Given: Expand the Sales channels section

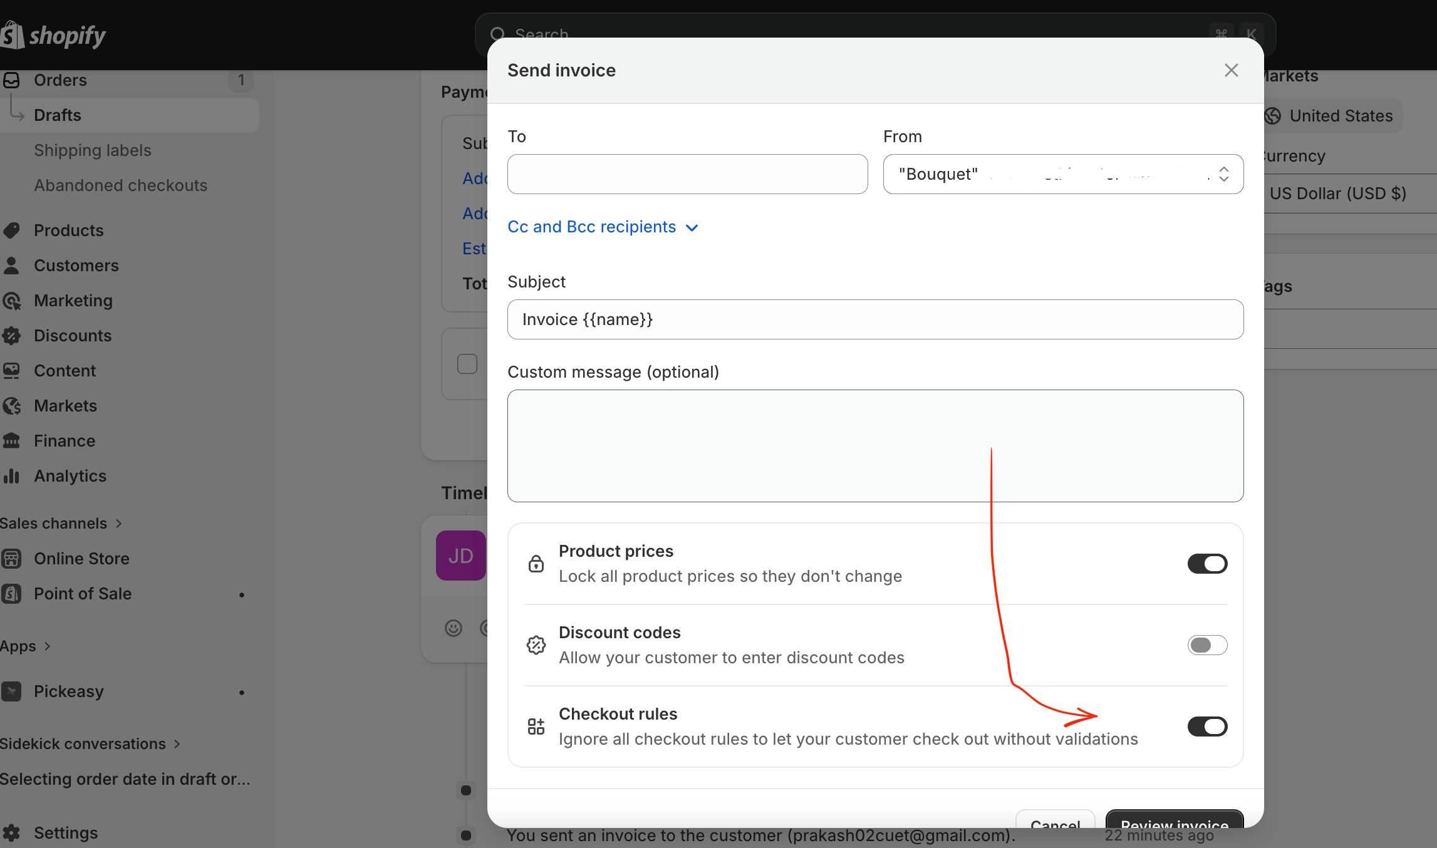Looking at the screenshot, I should [x=61, y=524].
